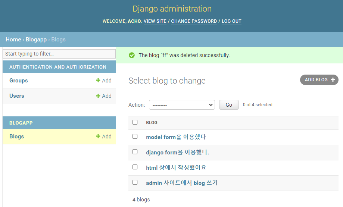This screenshot has height=207, width=343.
Task: Click the green plus icon next to Groups
Action: pos(98,81)
